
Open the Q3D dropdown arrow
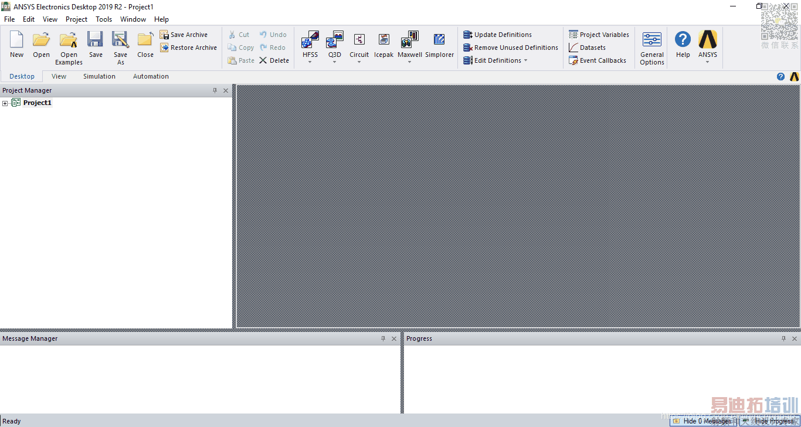[334, 62]
